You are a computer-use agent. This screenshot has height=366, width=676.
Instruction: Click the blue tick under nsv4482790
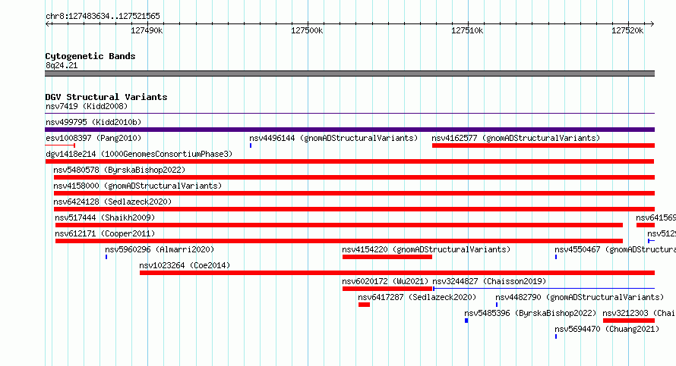[497, 305]
